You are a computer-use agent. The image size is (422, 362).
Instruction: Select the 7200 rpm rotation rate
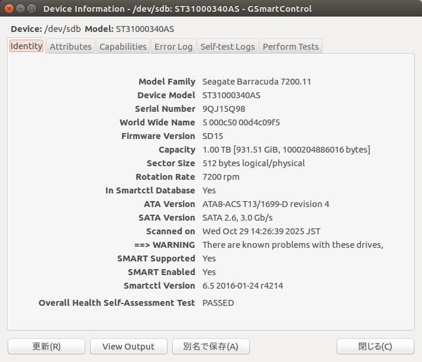point(221,177)
